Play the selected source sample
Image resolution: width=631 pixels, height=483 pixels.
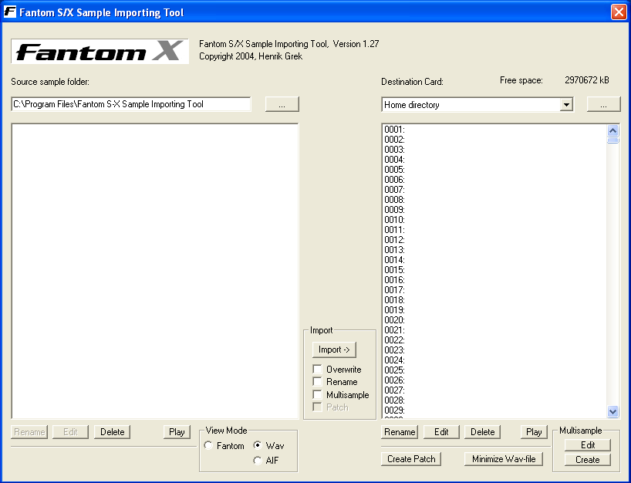point(177,432)
